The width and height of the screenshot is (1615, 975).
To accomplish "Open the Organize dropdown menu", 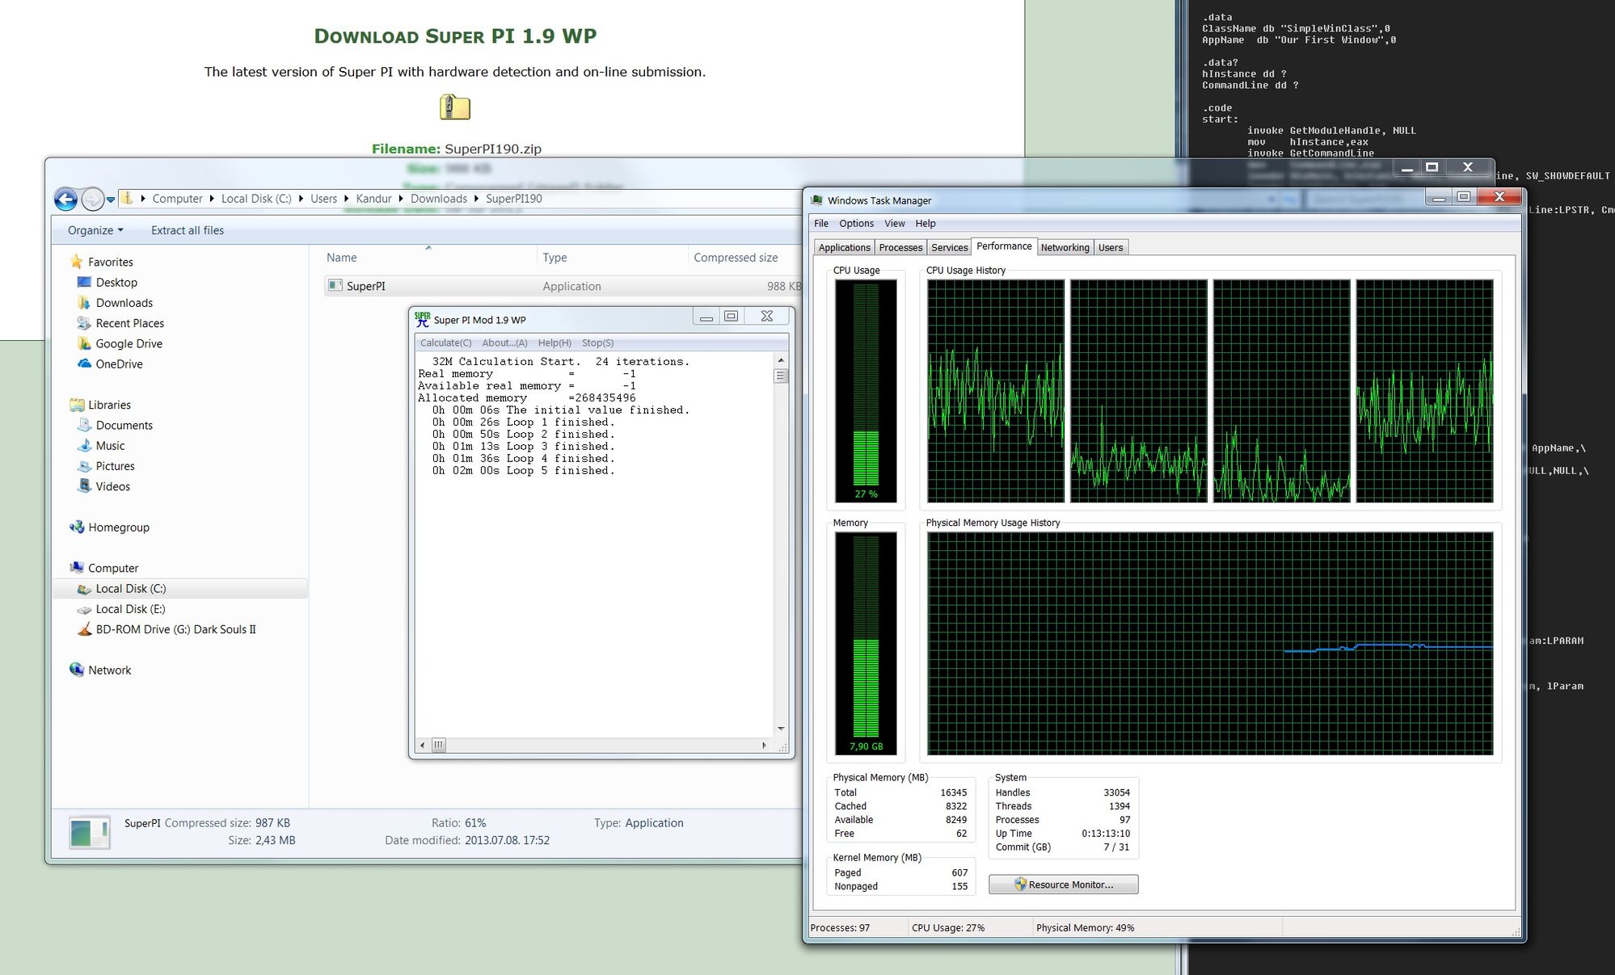I will (95, 230).
